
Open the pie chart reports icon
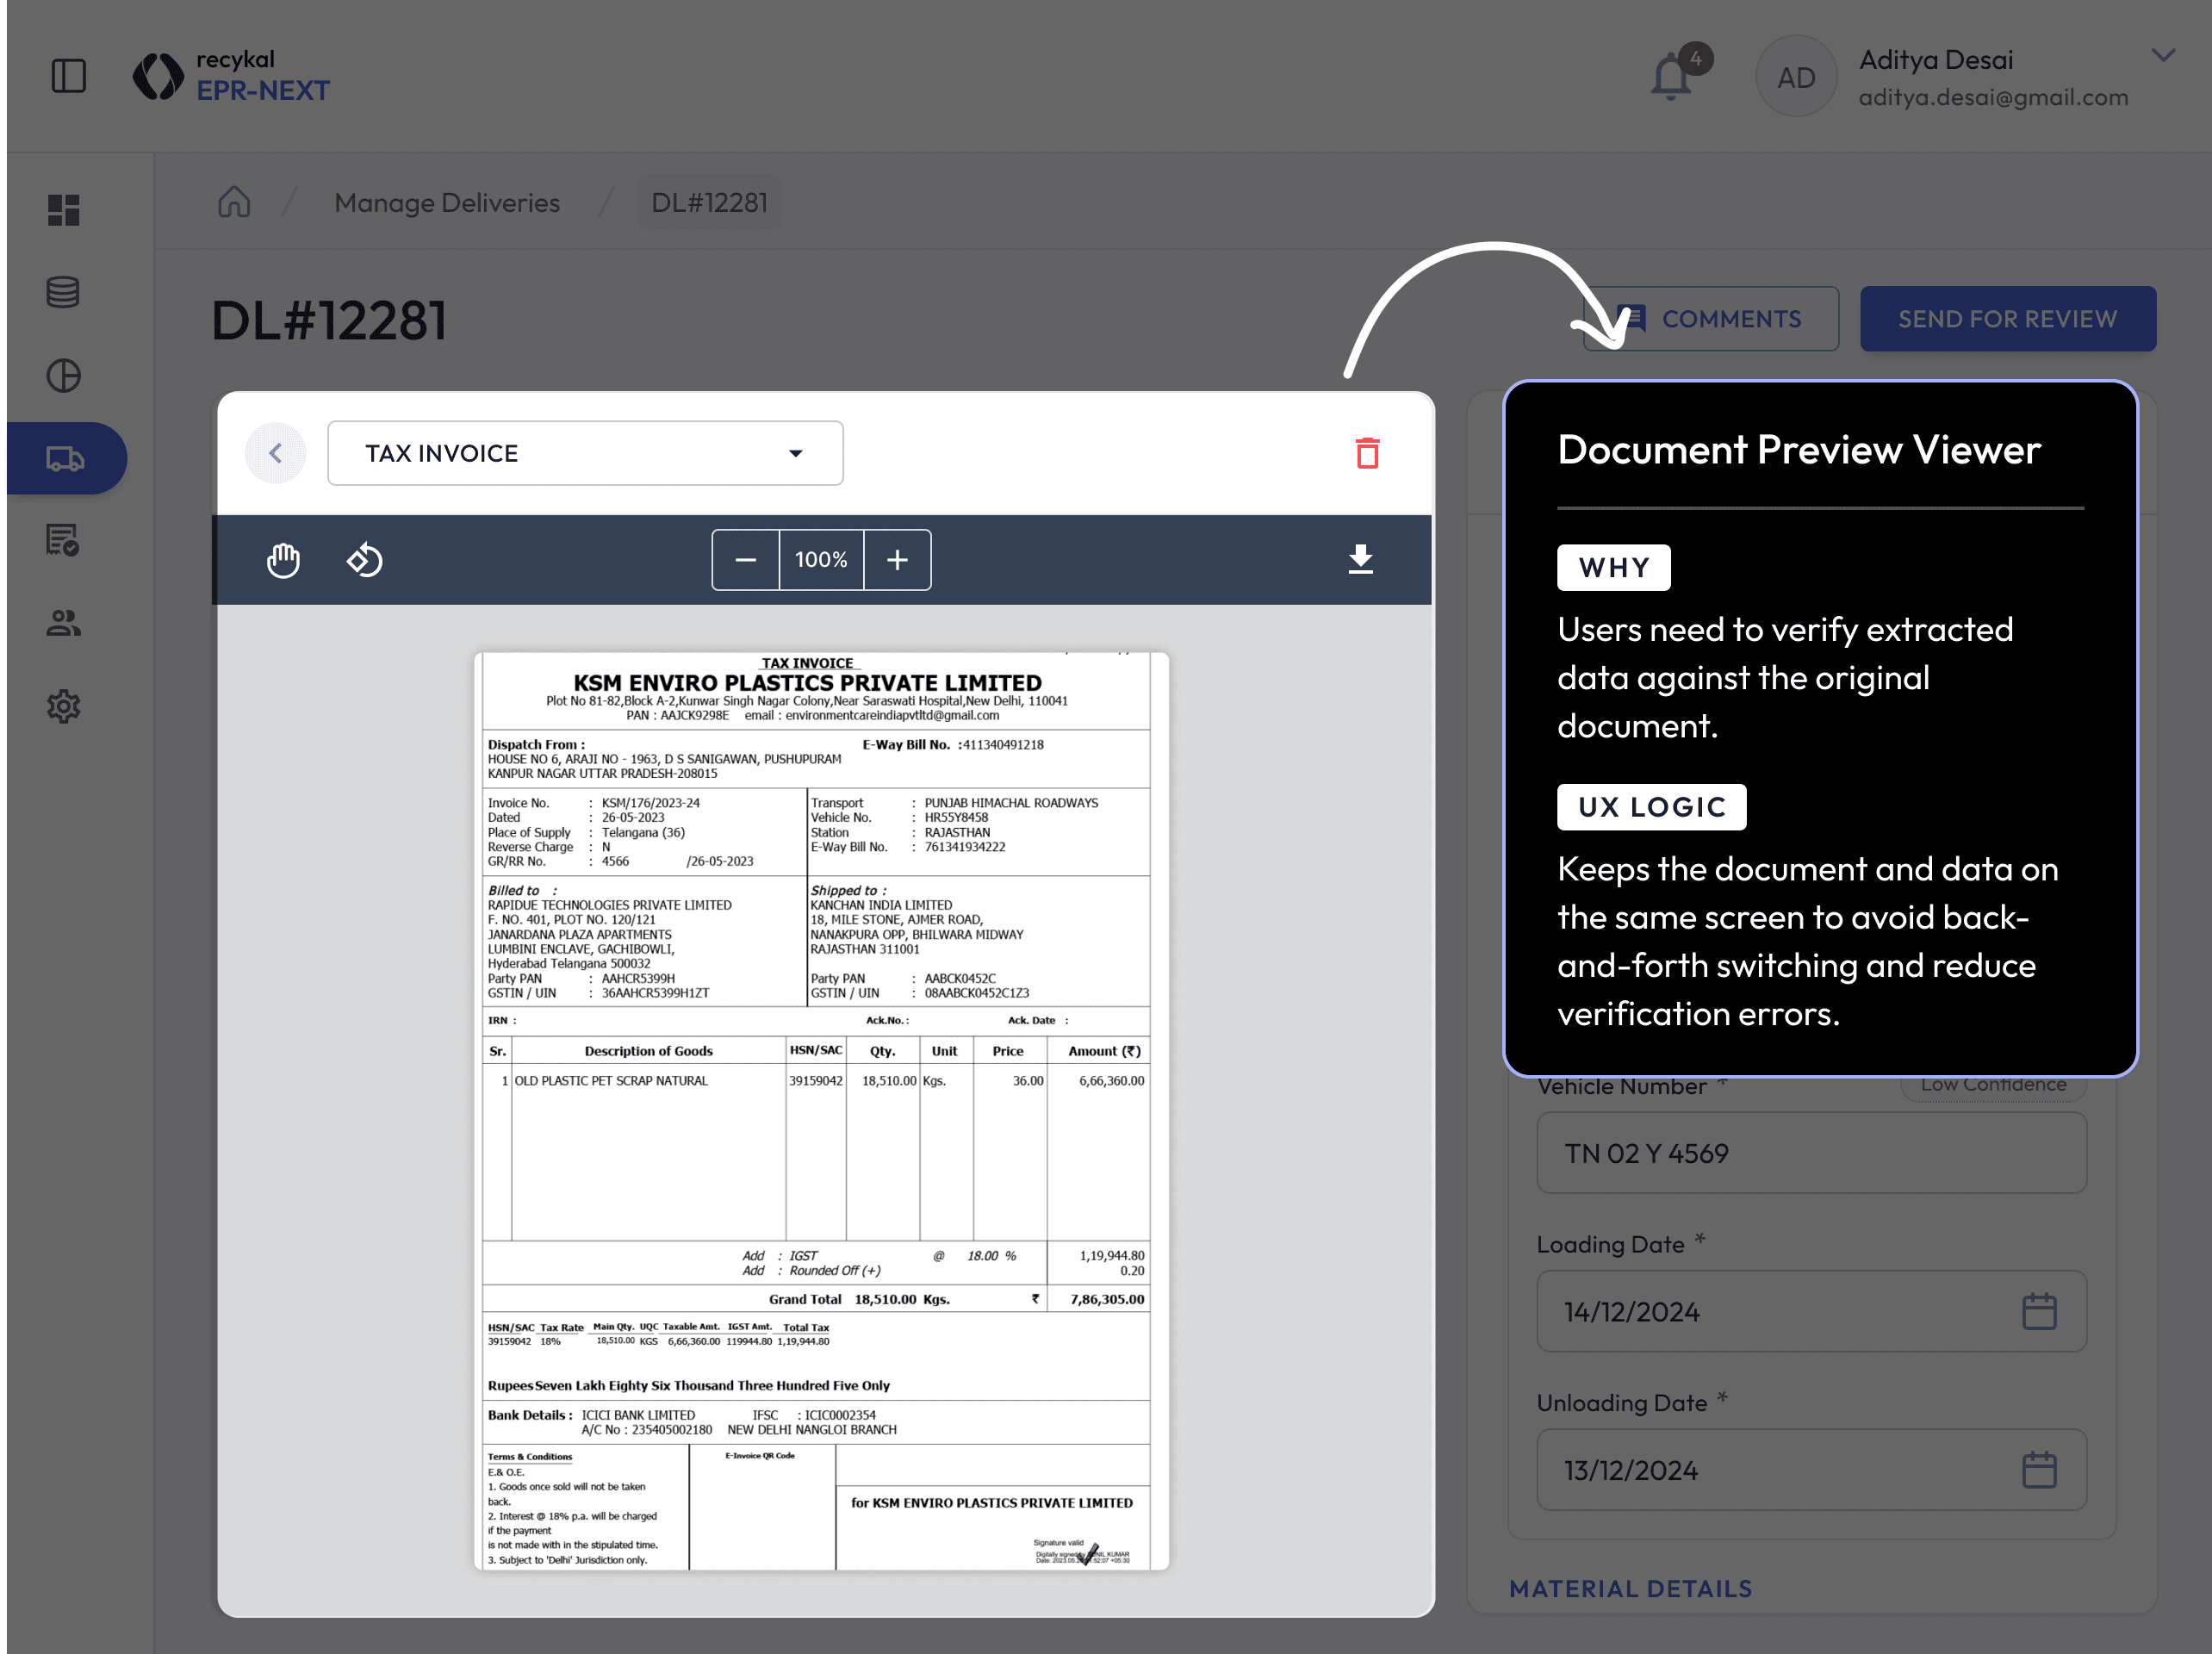point(63,376)
